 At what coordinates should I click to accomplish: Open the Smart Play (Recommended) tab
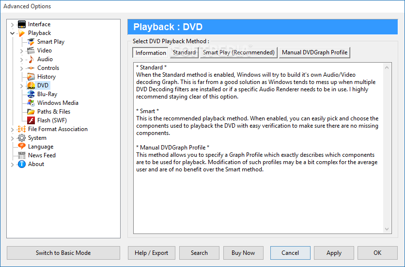tap(238, 52)
